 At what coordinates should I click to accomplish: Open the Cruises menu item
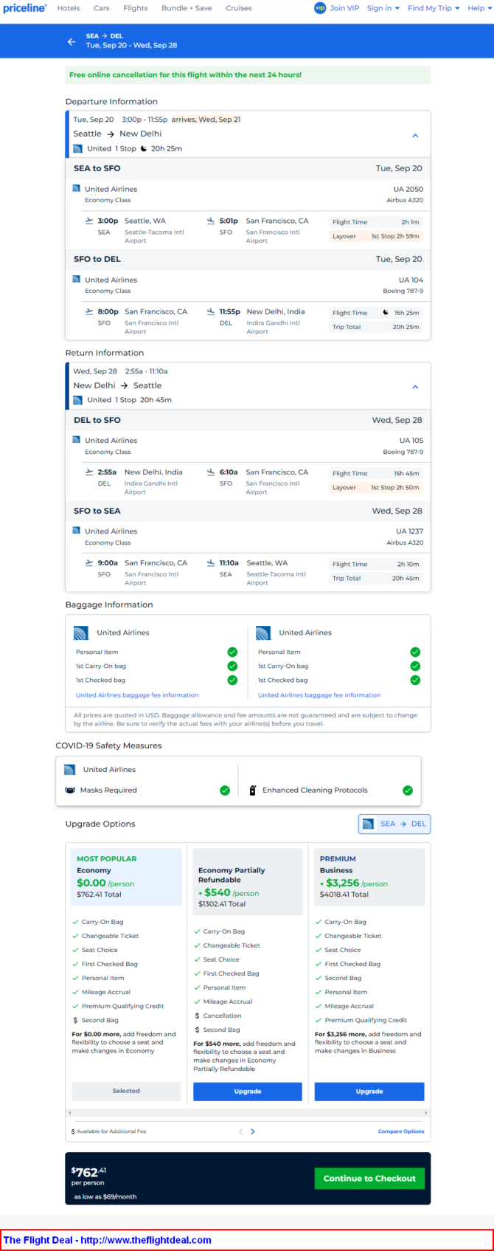(x=239, y=8)
